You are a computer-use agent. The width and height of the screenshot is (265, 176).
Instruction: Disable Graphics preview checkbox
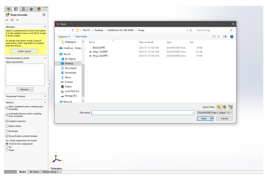click(7, 121)
